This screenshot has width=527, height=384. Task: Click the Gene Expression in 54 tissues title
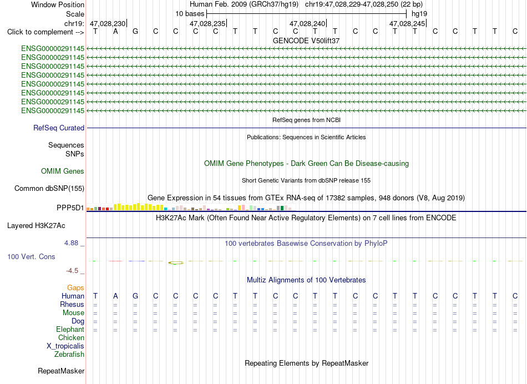click(x=306, y=198)
